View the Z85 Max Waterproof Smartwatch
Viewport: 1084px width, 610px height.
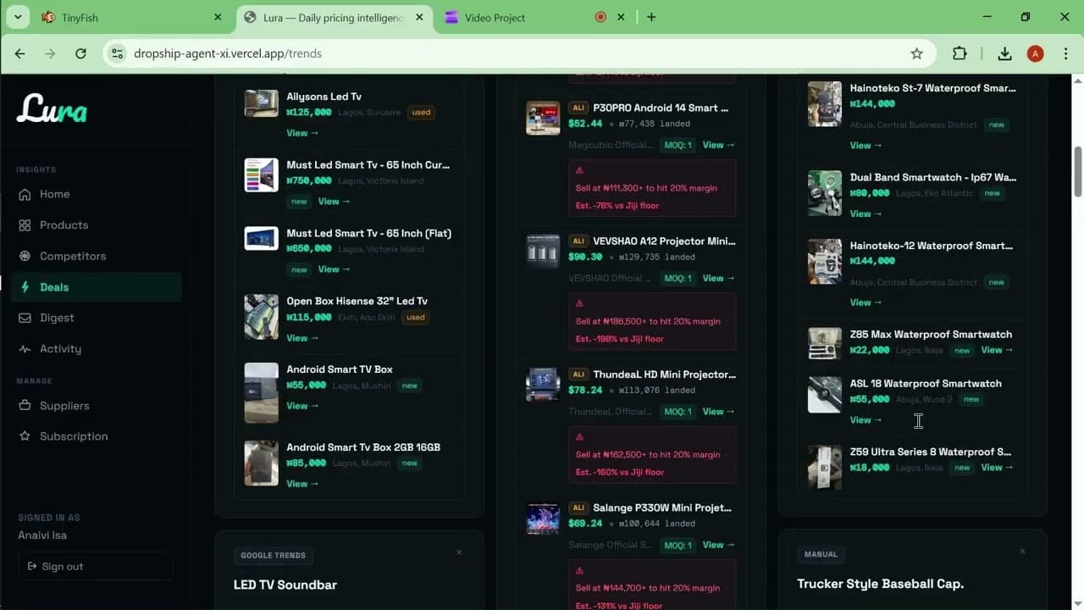pos(997,350)
